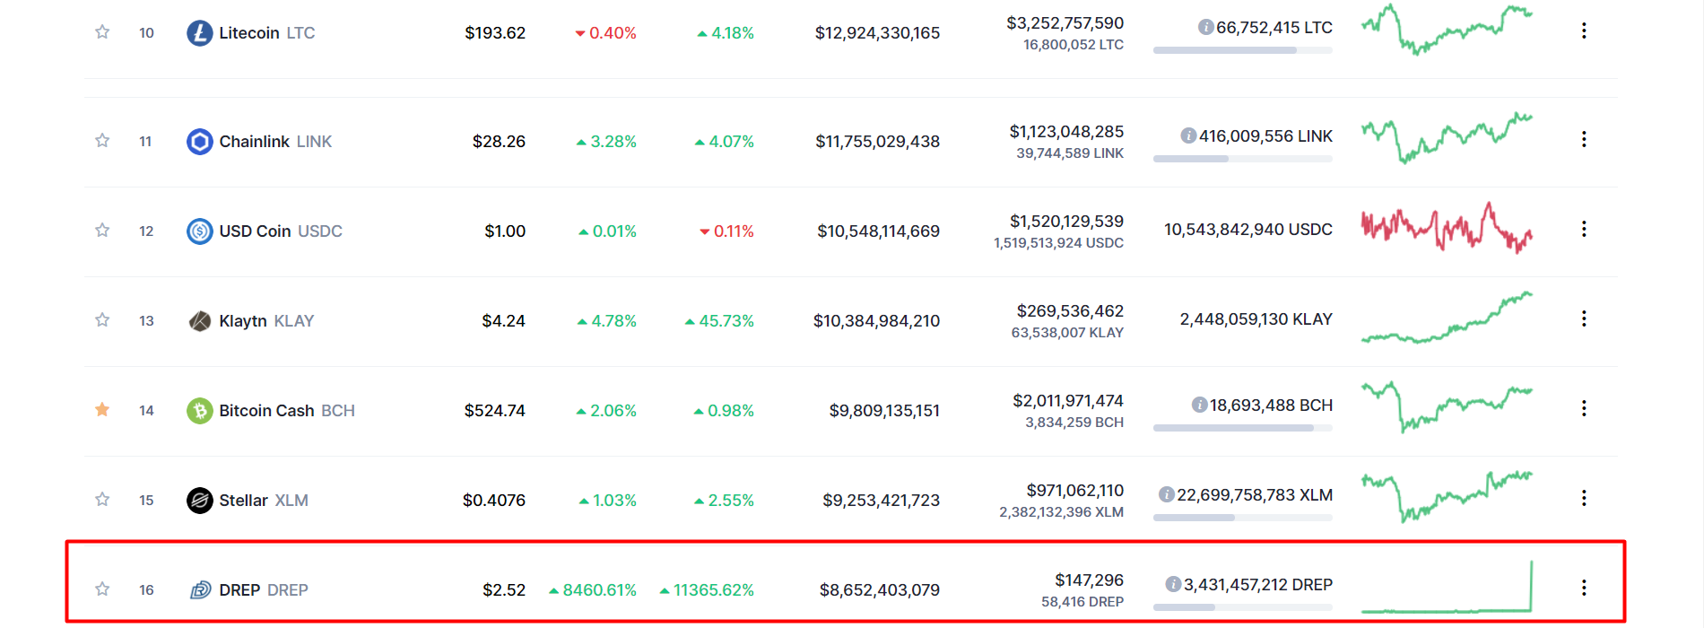This screenshot has height=628, width=1704.
Task: Click the Klaytn logo icon
Action: click(x=199, y=321)
